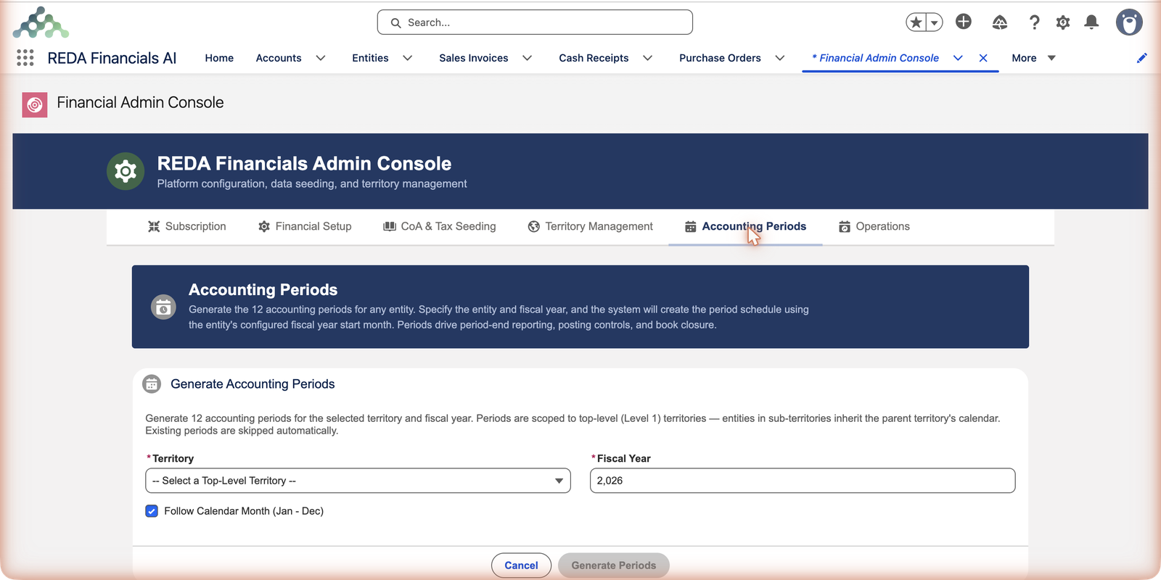Open the favorites list dropdown arrow
Screen dimensions: 1161x580
[935, 22]
